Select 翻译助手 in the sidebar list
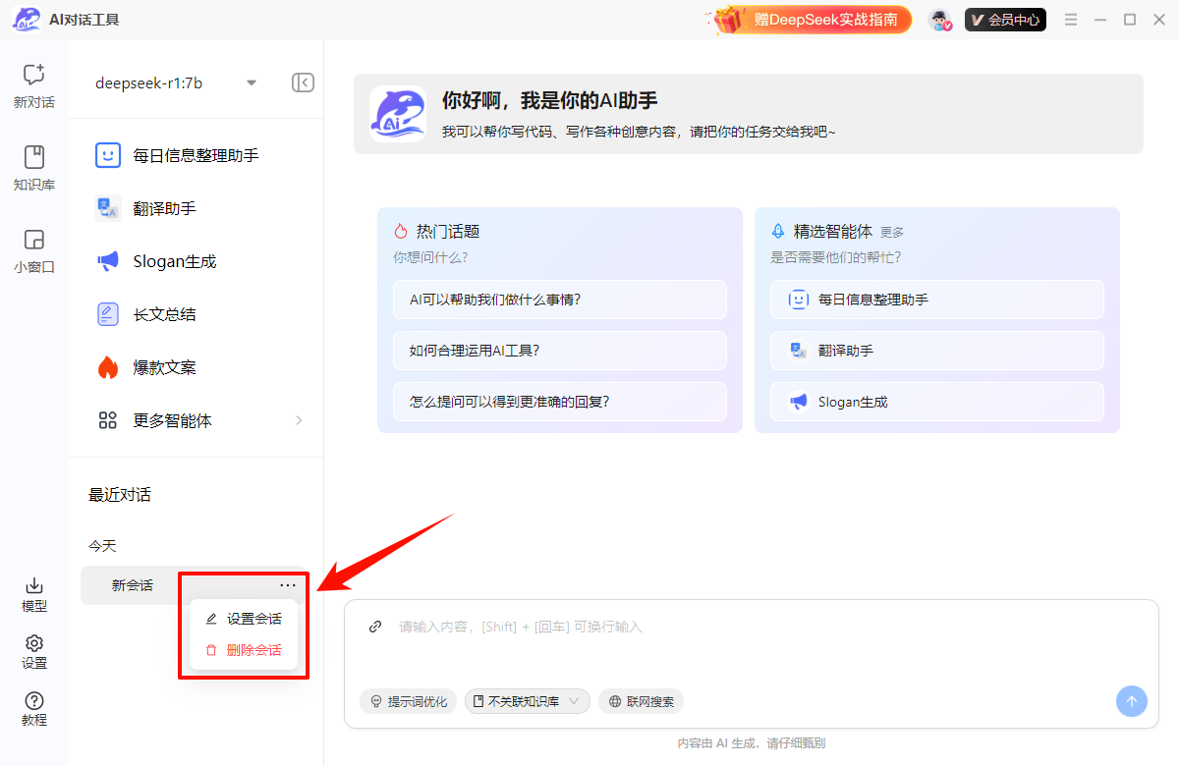 (x=196, y=208)
